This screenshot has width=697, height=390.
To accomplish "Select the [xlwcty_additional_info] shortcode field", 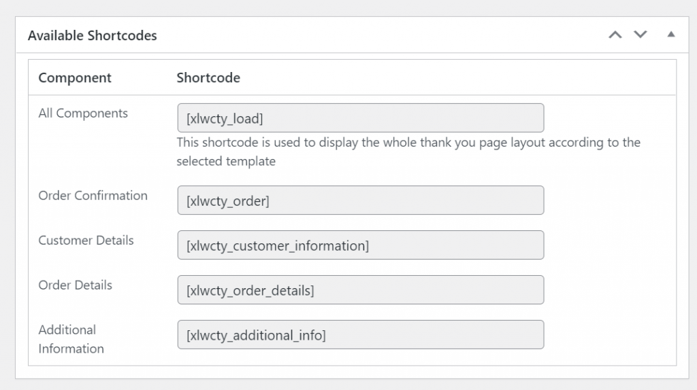I will (x=361, y=334).
